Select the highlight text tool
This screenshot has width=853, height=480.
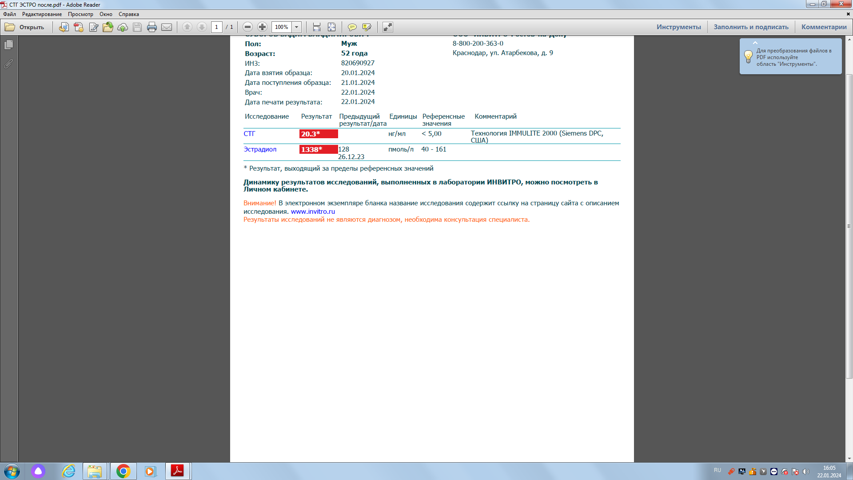(x=367, y=27)
